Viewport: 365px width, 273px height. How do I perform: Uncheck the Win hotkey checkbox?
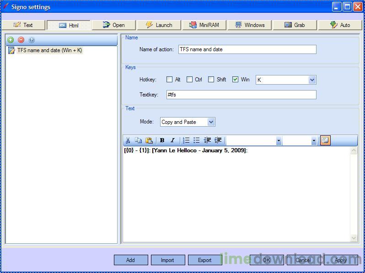(235, 80)
